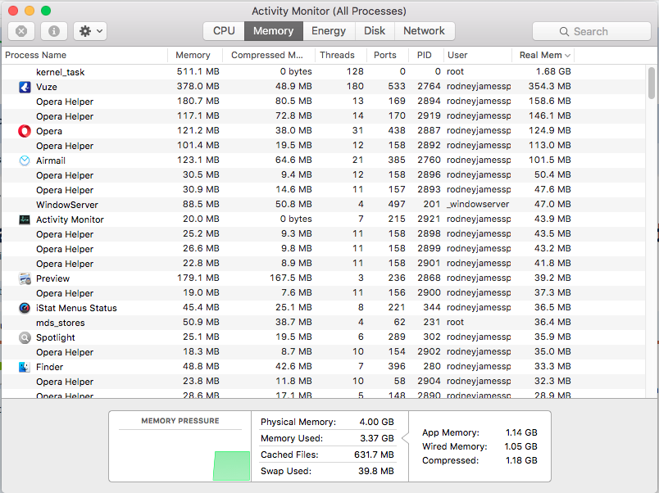Select Opera Helper with PID 2901
This screenshot has width=659, height=493.
coord(324,264)
